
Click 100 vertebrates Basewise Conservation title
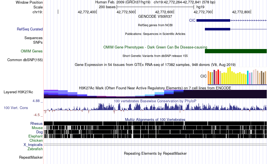(x=155, y=101)
